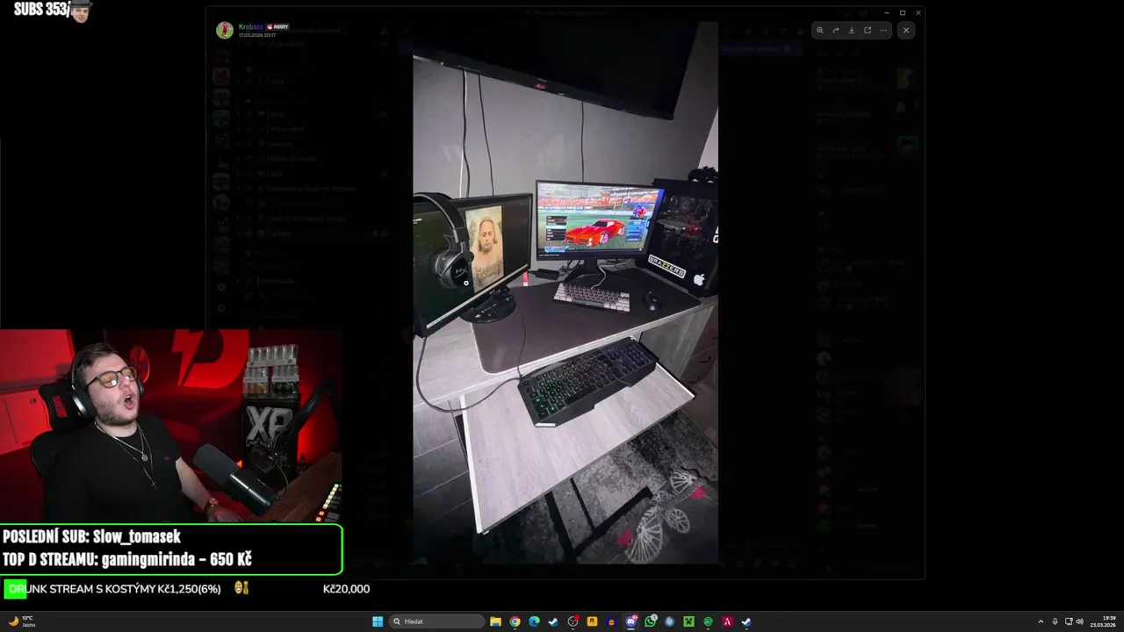Image resolution: width=1124 pixels, height=632 pixels.
Task: Open the weather widget showing 10°C
Action: pos(20,621)
